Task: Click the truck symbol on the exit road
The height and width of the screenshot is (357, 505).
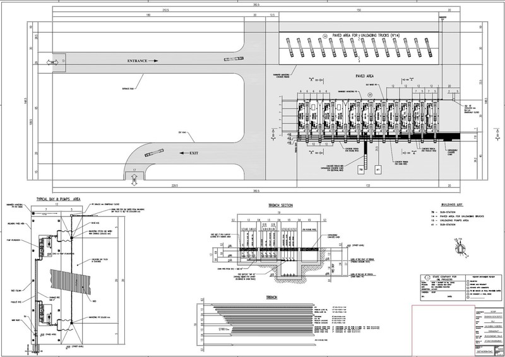Action: coord(155,153)
